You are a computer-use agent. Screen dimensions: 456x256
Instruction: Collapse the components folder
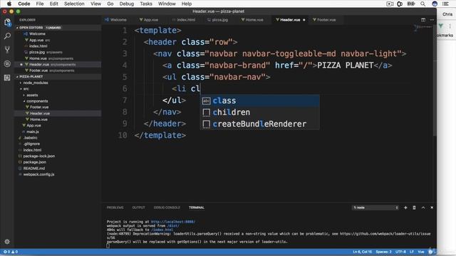(37, 101)
